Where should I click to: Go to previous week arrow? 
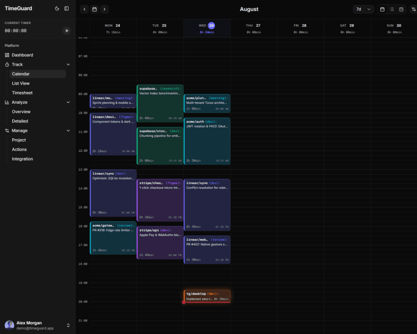(x=84, y=9)
